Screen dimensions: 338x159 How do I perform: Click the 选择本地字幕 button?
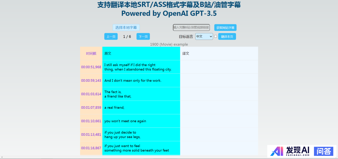pos(126,27)
